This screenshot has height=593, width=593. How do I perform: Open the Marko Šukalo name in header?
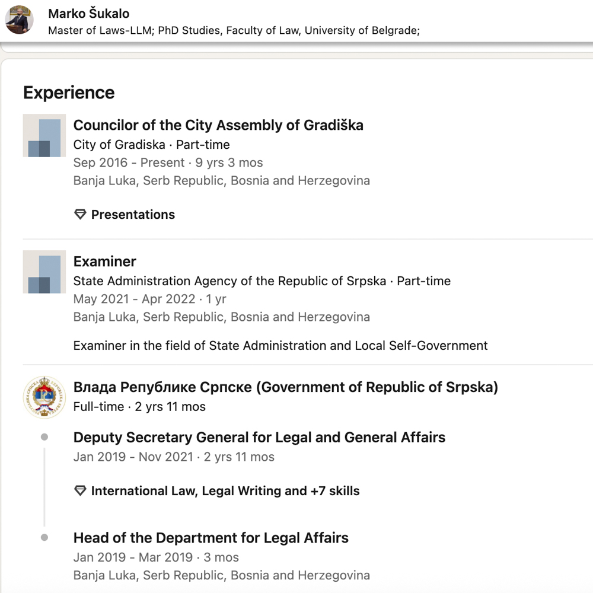89,14
